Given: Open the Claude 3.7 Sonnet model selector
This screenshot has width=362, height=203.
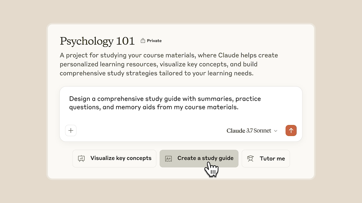Looking at the screenshot, I should [249, 131].
